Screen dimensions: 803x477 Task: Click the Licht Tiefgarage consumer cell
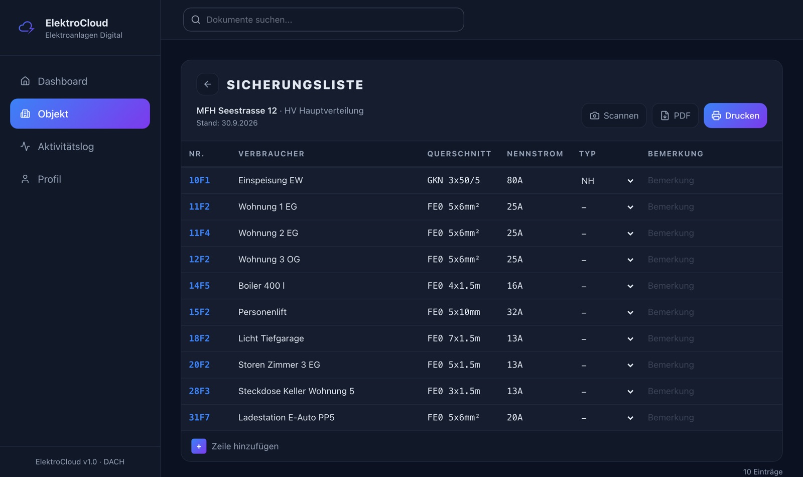pyautogui.click(x=271, y=338)
